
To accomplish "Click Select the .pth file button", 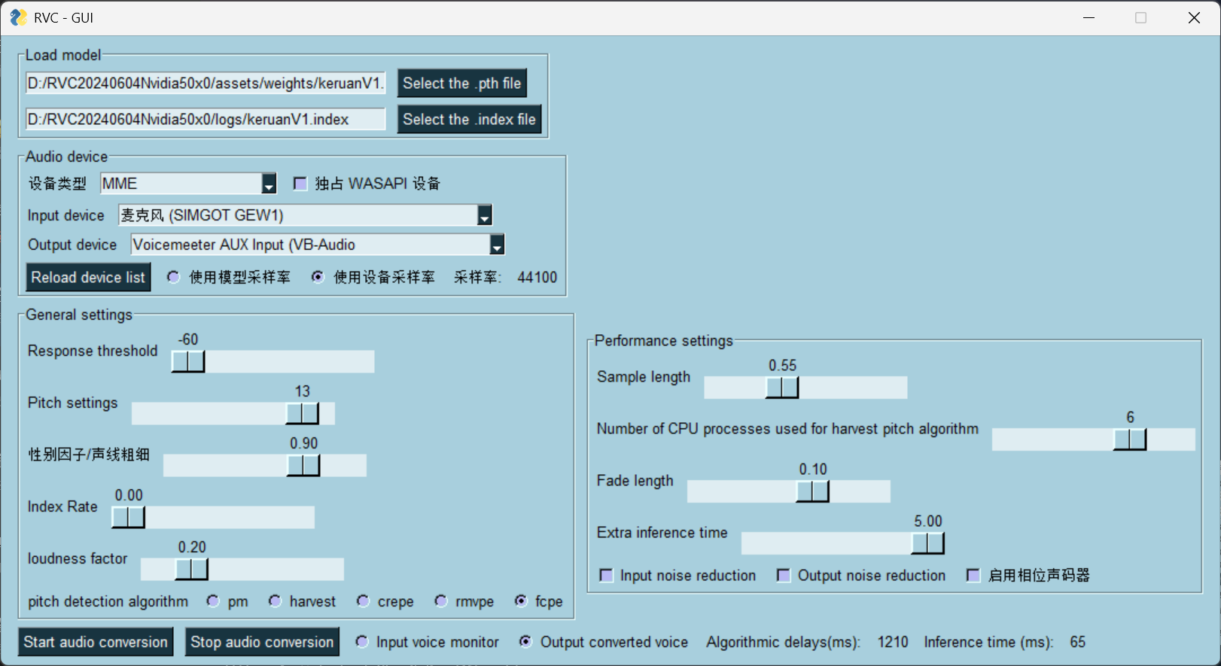I will (x=461, y=84).
